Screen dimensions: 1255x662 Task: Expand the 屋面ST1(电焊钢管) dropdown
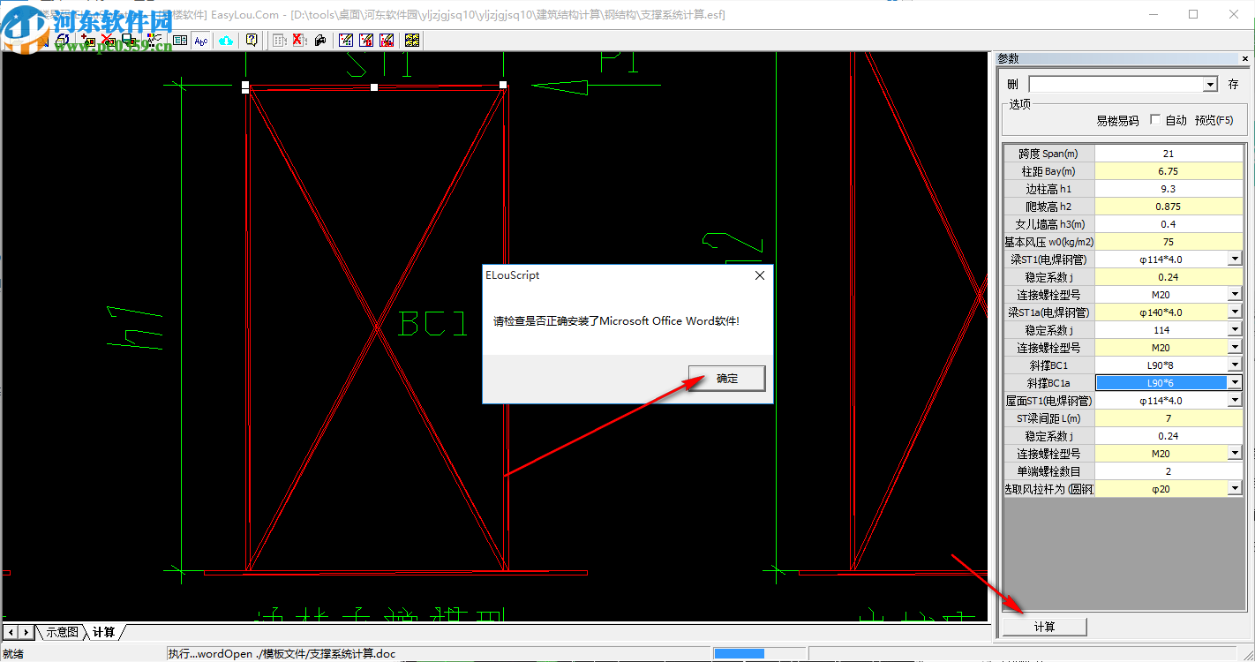[x=1235, y=401]
